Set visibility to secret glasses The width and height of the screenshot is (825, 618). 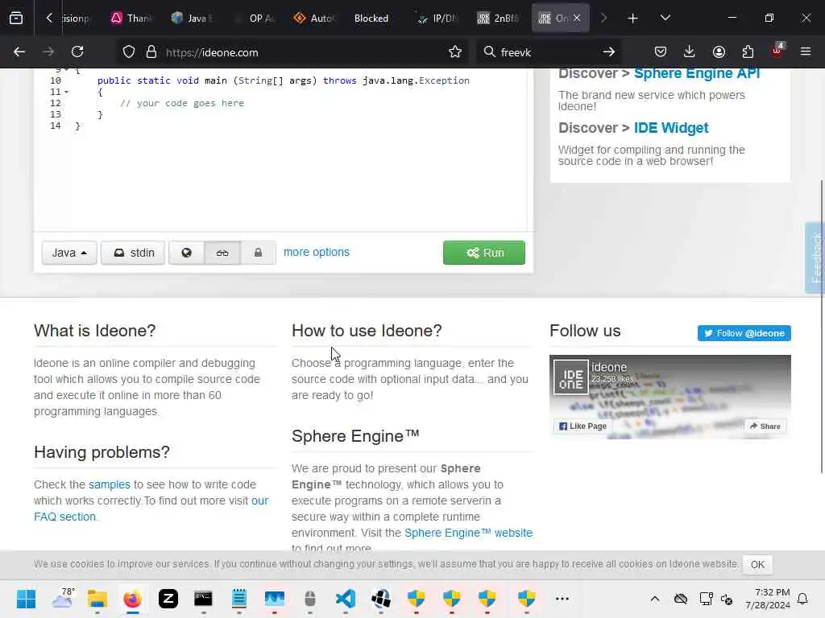coord(222,253)
